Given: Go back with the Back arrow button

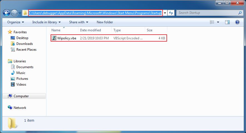Looking at the screenshot, I should (7, 13).
